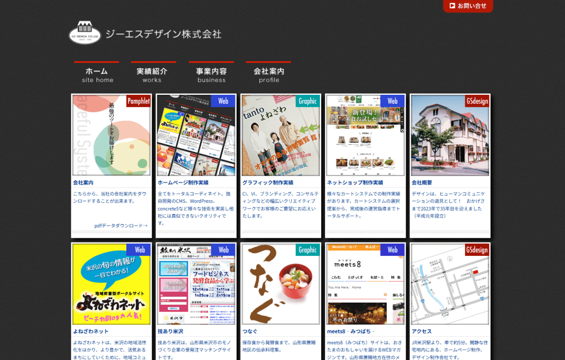Open 事業内容 business menu item
Viewport: 565px width, 360px height.
(211, 73)
